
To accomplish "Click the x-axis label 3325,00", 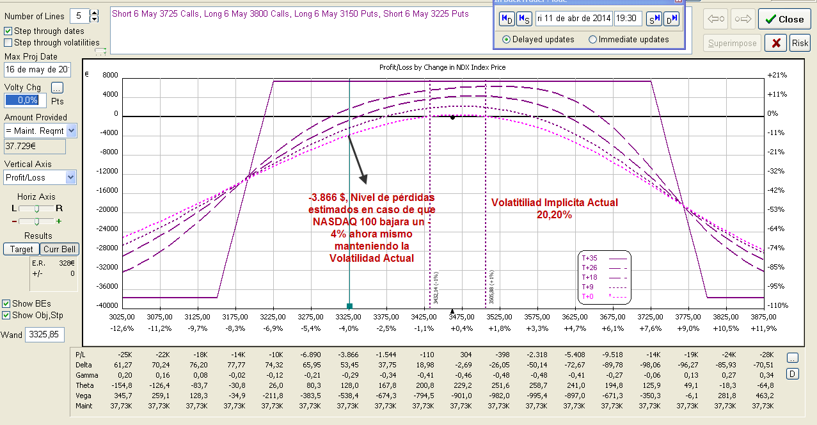I will 348,316.
